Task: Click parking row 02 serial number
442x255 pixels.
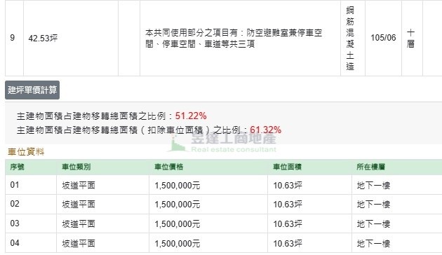Action: tap(15, 204)
